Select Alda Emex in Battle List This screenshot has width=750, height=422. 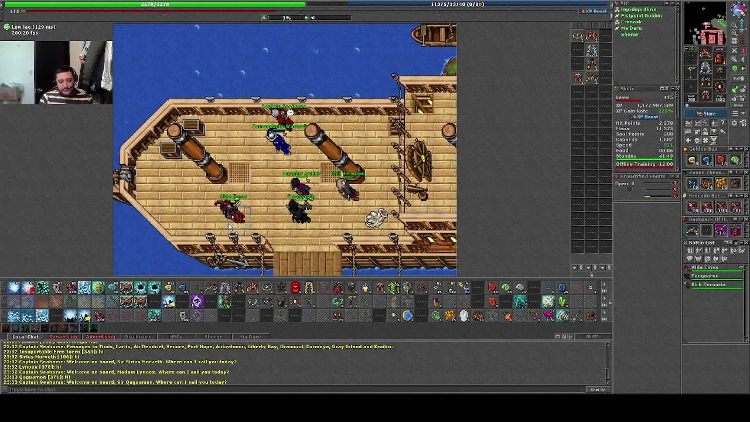714,268
